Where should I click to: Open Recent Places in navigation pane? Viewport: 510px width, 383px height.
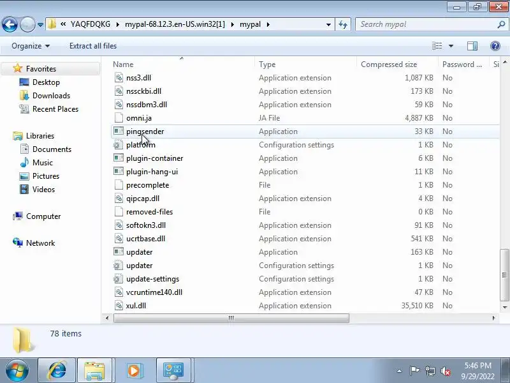pyautogui.click(x=55, y=109)
